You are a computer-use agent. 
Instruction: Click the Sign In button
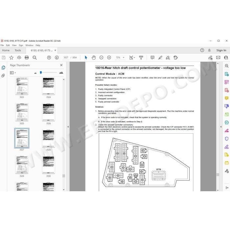(x=221, y=50)
